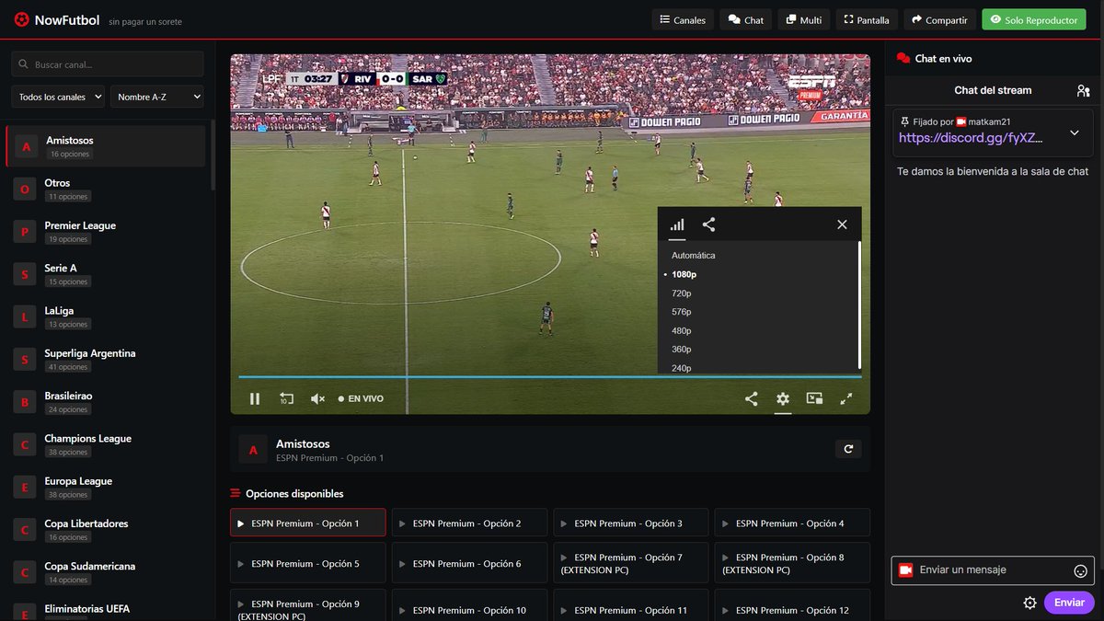Click the share icon in the quality popup
1104x621 pixels.
(708, 224)
